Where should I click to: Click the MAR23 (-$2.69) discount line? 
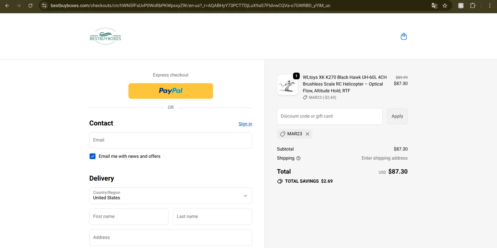pyautogui.click(x=319, y=97)
